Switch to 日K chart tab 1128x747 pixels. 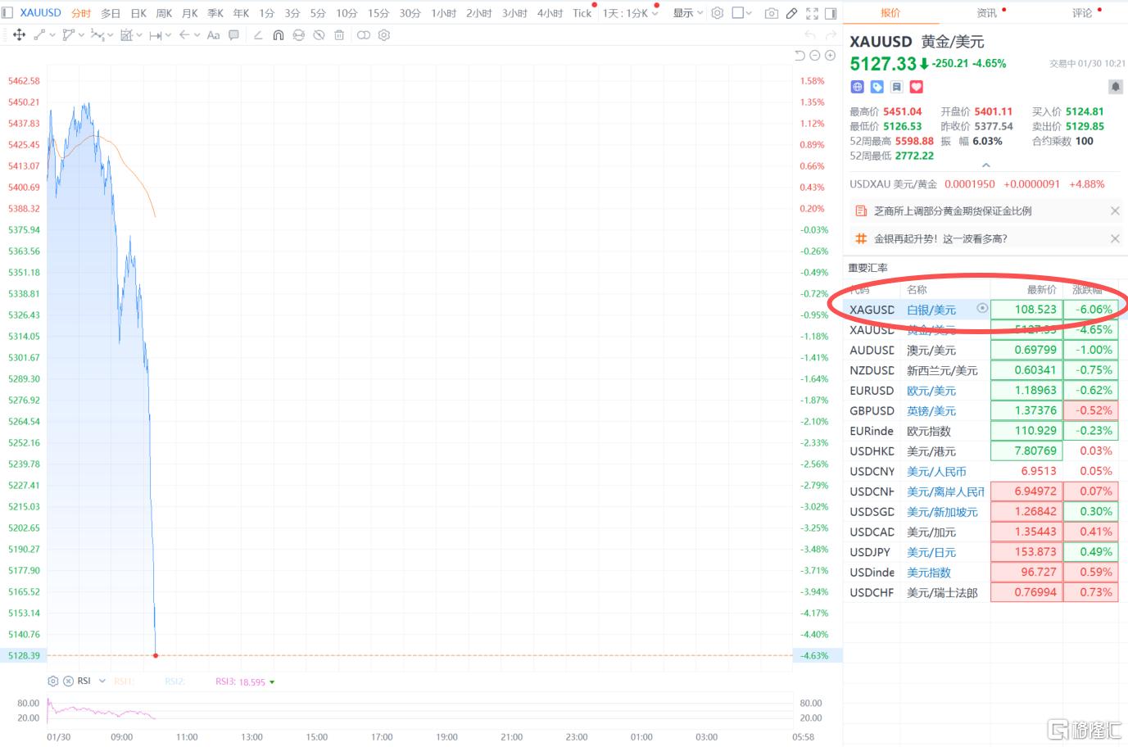[138, 13]
